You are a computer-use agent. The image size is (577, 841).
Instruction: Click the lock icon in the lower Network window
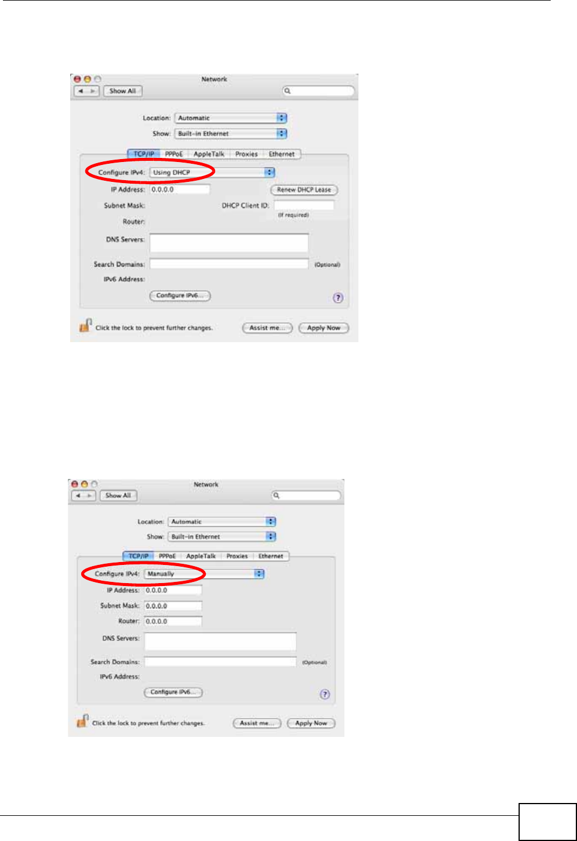82,721
